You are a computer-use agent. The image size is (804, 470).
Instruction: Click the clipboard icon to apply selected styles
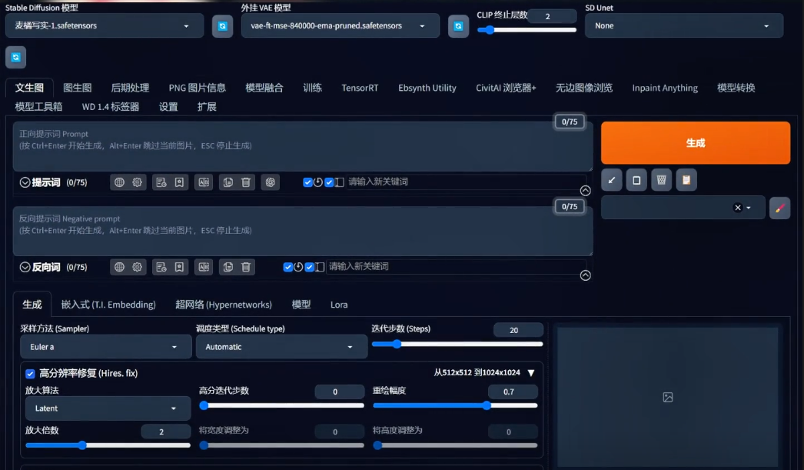coord(686,180)
